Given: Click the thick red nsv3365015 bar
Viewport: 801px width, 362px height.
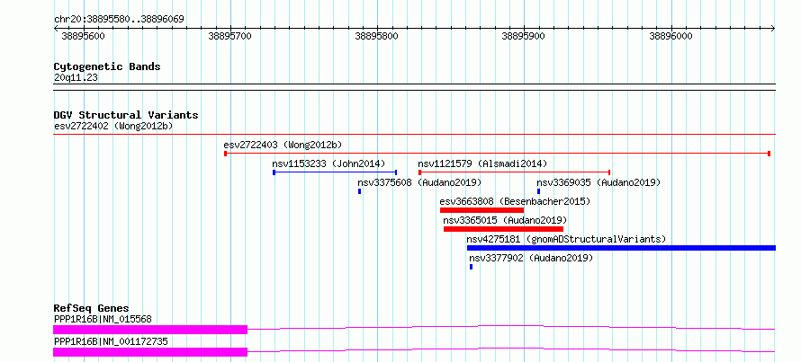Looking at the screenshot, I should [x=503, y=229].
